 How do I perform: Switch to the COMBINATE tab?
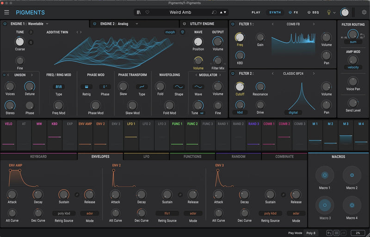pos(284,157)
